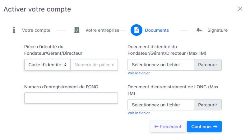Click the Continuer button

[204, 126]
